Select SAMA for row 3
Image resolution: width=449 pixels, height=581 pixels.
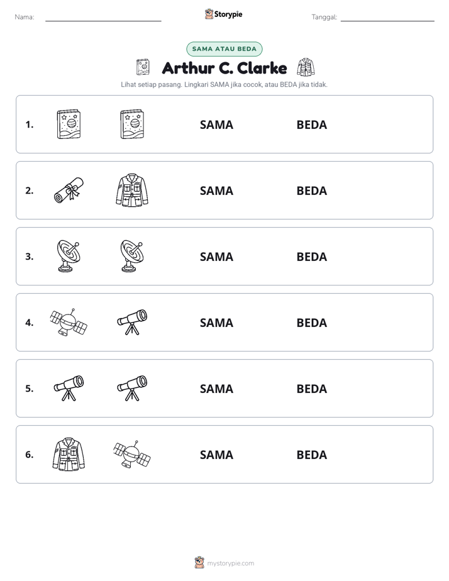[x=216, y=257]
